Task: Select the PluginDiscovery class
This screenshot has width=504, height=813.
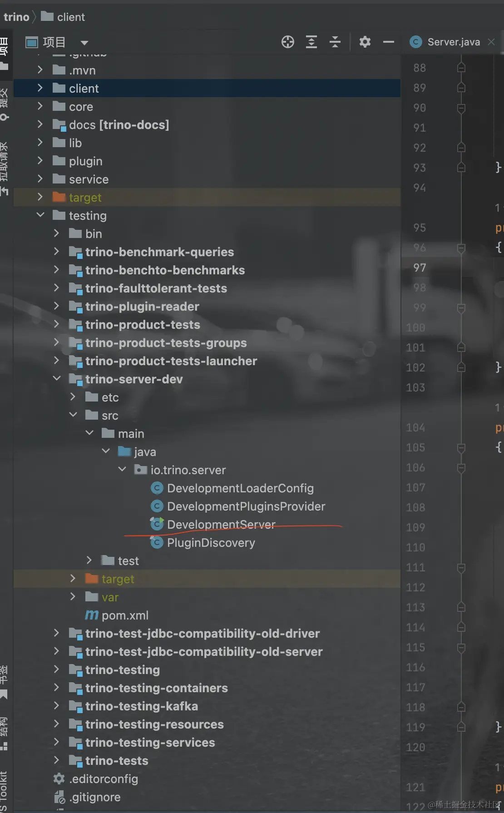Action: coord(211,543)
